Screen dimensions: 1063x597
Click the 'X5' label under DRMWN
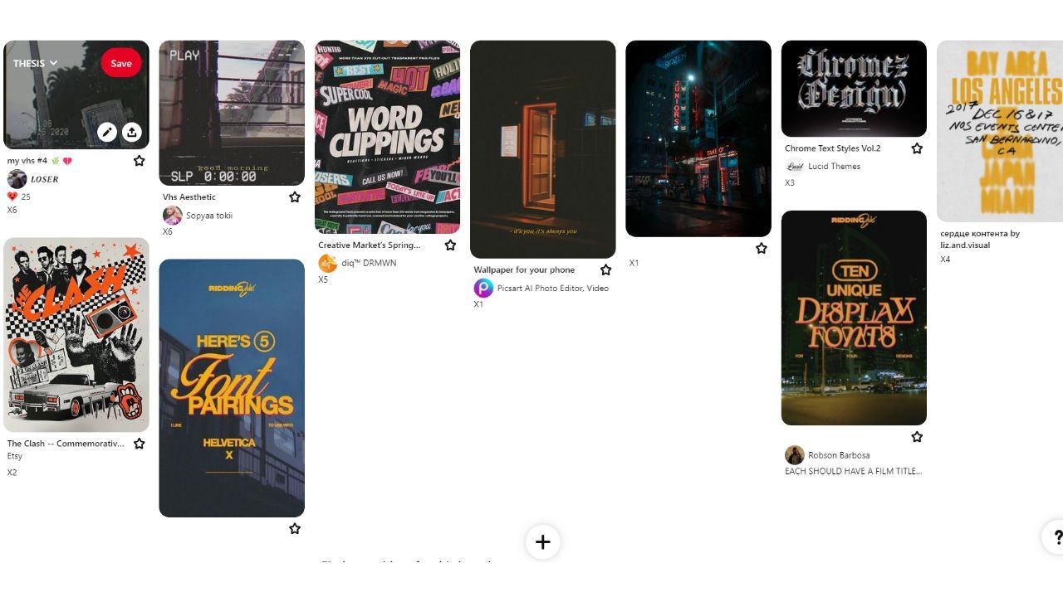323,280
